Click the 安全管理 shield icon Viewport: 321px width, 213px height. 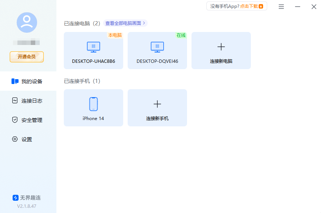click(x=15, y=120)
